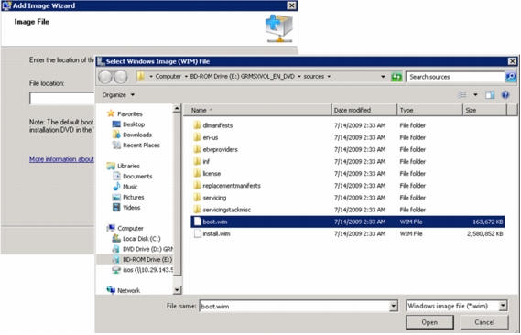521x335 pixels.
Task: Click sources breadcrumb segment
Action: [314, 76]
